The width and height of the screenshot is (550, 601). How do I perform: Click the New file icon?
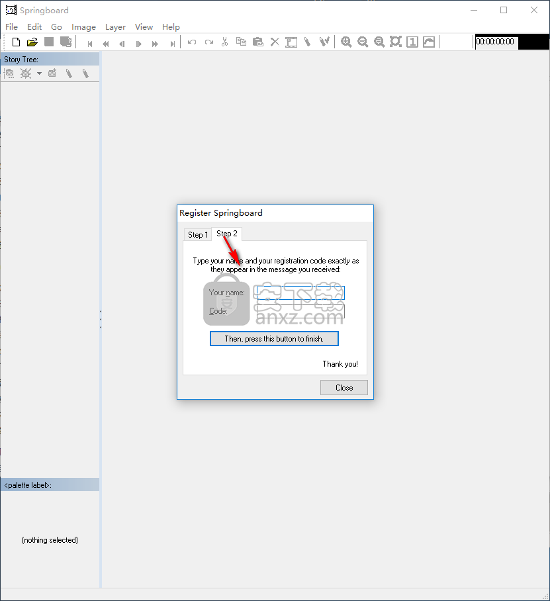coord(17,42)
